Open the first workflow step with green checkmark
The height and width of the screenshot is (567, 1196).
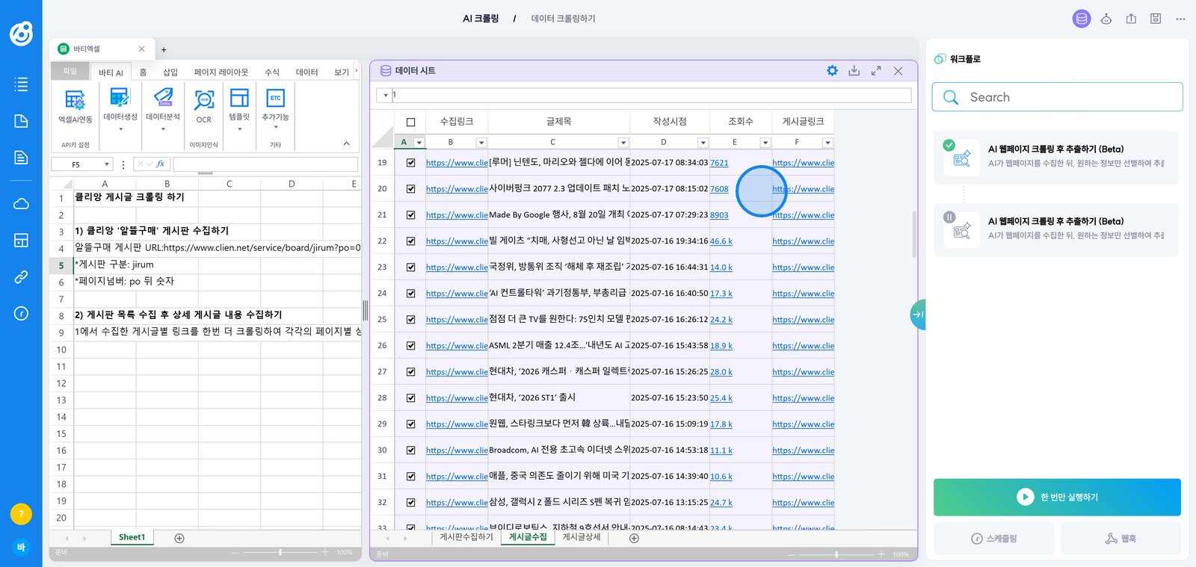[x=1056, y=158]
